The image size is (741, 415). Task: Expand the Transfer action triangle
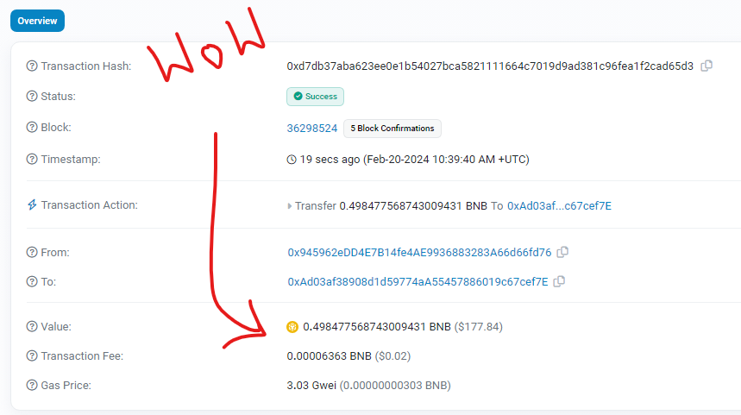tap(289, 206)
